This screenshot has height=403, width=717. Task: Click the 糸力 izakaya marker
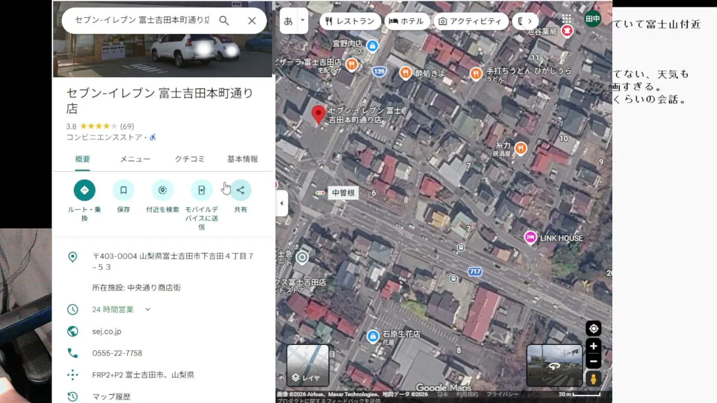521,148
